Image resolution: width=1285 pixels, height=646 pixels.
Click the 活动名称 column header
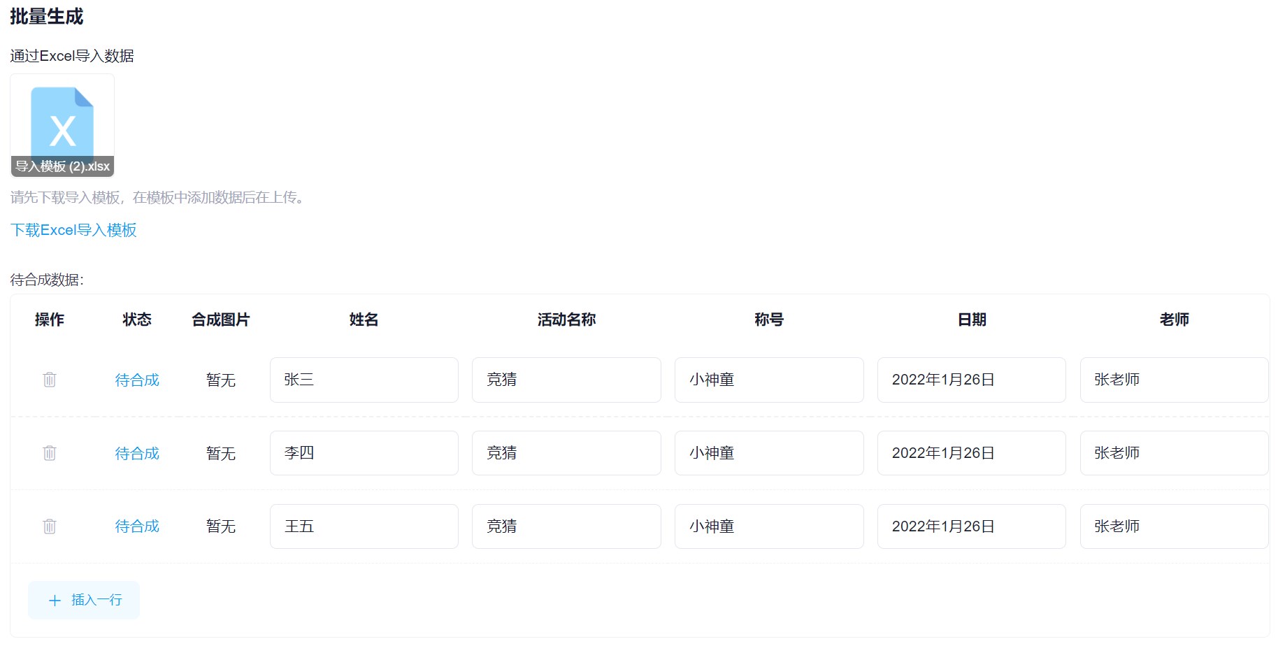pos(566,320)
